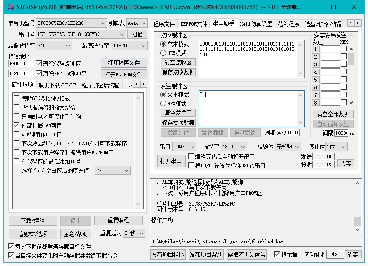Open the serial port CH340 COM3 dropdown
This screenshot has height=266, width=368.
[x=81, y=34]
